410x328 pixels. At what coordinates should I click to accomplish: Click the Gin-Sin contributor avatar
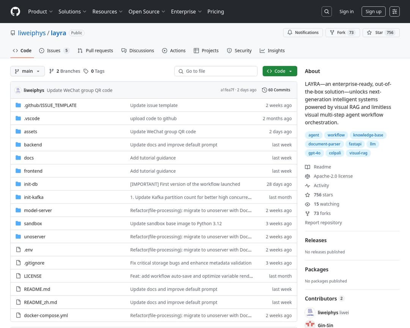pyautogui.click(x=310, y=324)
